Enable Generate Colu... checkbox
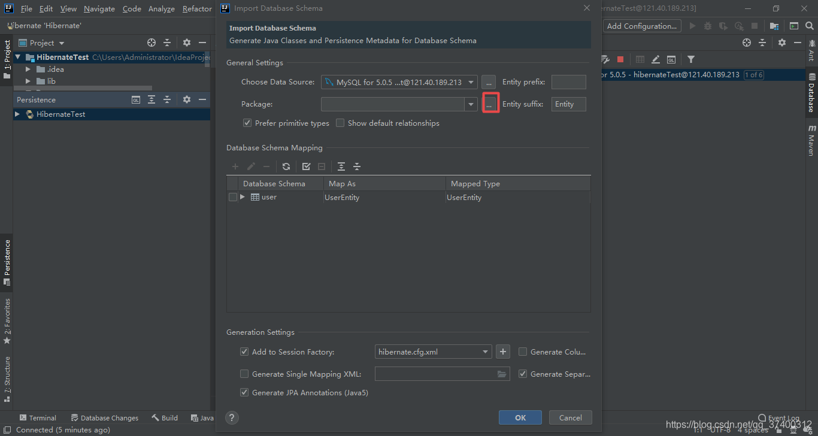818x436 pixels. click(523, 352)
